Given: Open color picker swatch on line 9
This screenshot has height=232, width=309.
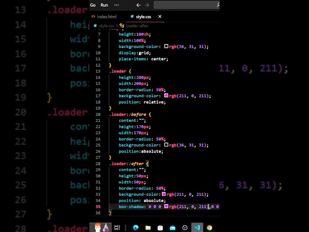Looking at the screenshot, I should 166,46.
